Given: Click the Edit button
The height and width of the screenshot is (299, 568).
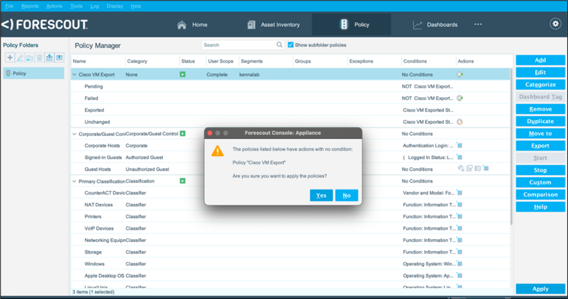Looking at the screenshot, I should click(540, 72).
